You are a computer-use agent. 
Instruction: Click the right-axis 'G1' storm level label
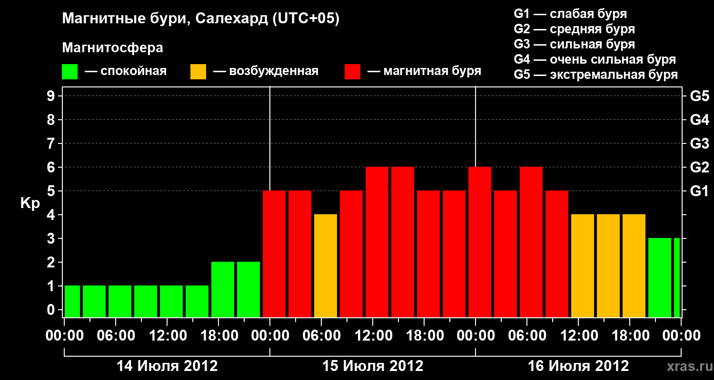(x=700, y=191)
